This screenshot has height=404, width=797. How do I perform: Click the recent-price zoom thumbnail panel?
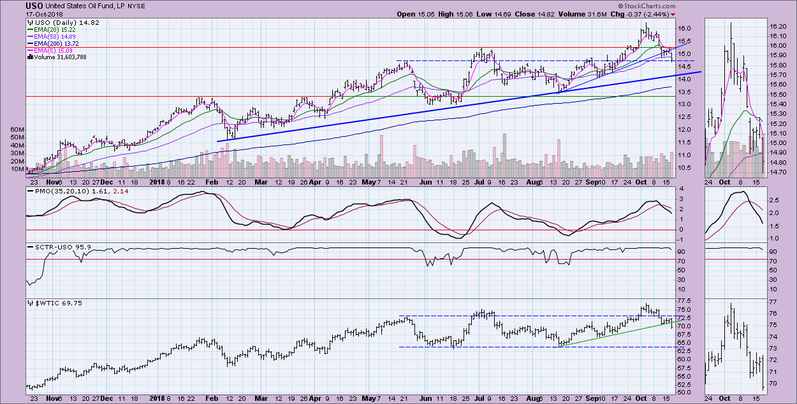[735, 97]
